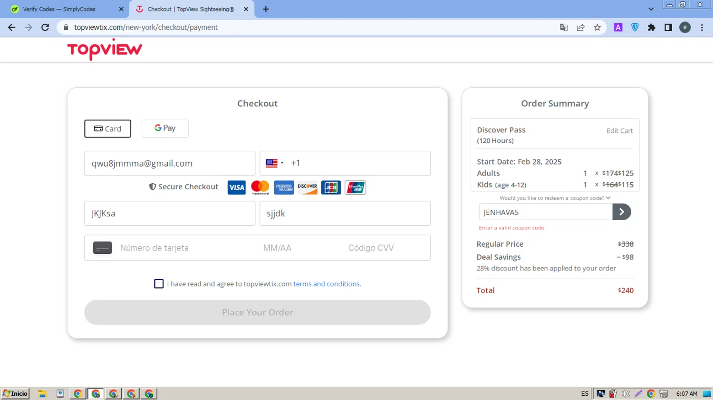The image size is (713, 400).
Task: Click the American Express logo
Action: pos(284,187)
